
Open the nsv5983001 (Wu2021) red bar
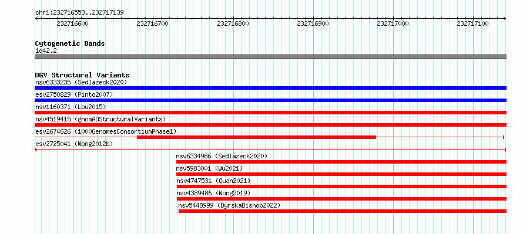click(341, 174)
